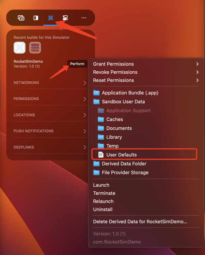Click the Perform button

click(x=77, y=64)
